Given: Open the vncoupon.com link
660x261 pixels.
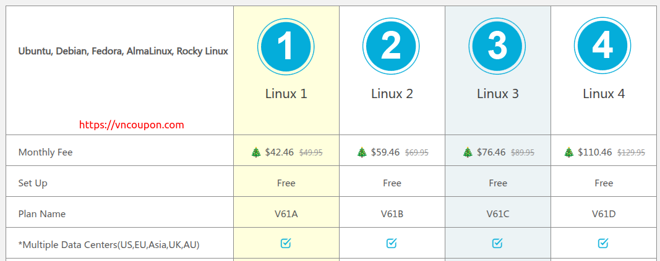Looking at the screenshot, I should pyautogui.click(x=132, y=125).
